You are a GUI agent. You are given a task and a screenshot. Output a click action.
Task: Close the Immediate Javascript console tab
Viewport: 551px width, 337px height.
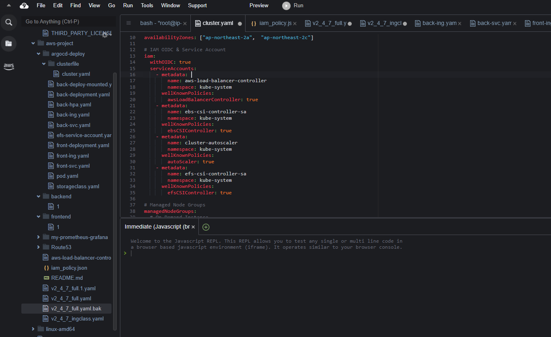click(x=193, y=227)
